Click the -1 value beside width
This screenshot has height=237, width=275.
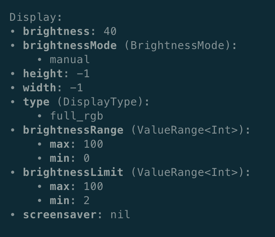pos(76,88)
